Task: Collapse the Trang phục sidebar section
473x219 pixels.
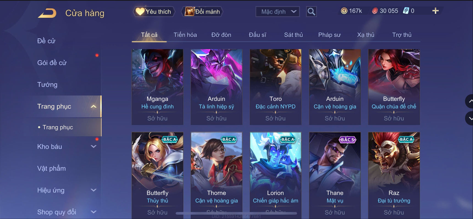Action: (93, 106)
